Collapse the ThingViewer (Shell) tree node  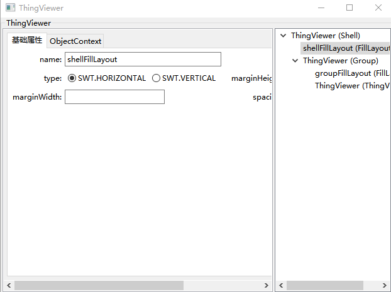pos(283,36)
